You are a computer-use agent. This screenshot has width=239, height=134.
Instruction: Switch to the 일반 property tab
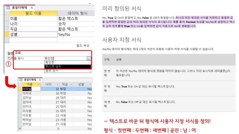(x=10, y=53)
